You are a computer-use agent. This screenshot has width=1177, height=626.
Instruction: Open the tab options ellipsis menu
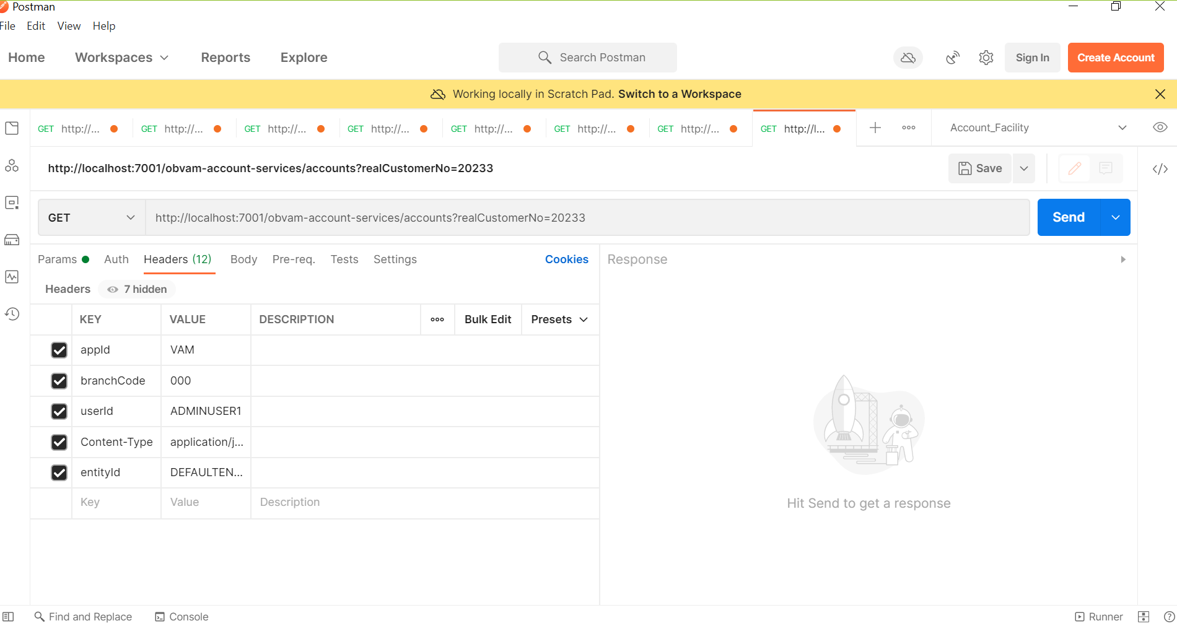point(909,128)
